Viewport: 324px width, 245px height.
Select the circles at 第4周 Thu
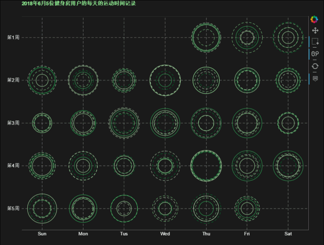206,166
